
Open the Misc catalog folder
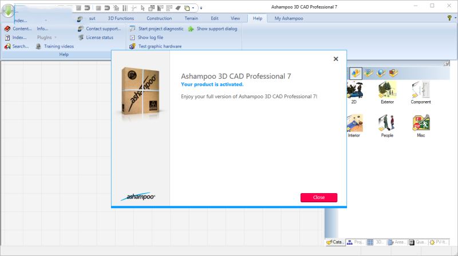tap(421, 126)
